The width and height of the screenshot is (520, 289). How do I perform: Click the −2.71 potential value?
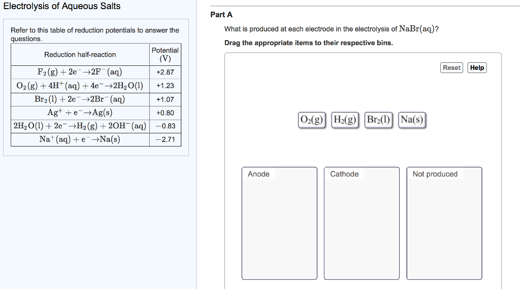[165, 139]
